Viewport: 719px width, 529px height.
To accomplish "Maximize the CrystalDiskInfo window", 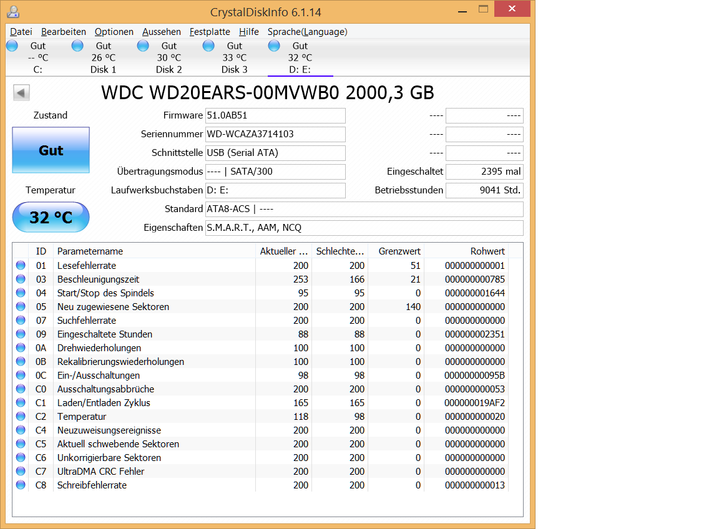I will pos(483,9).
